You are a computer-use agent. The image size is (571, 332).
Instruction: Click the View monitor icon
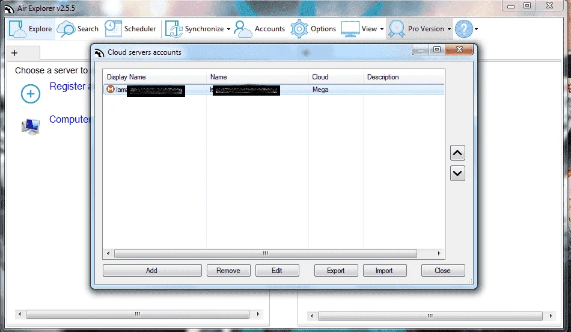pyautogui.click(x=350, y=29)
